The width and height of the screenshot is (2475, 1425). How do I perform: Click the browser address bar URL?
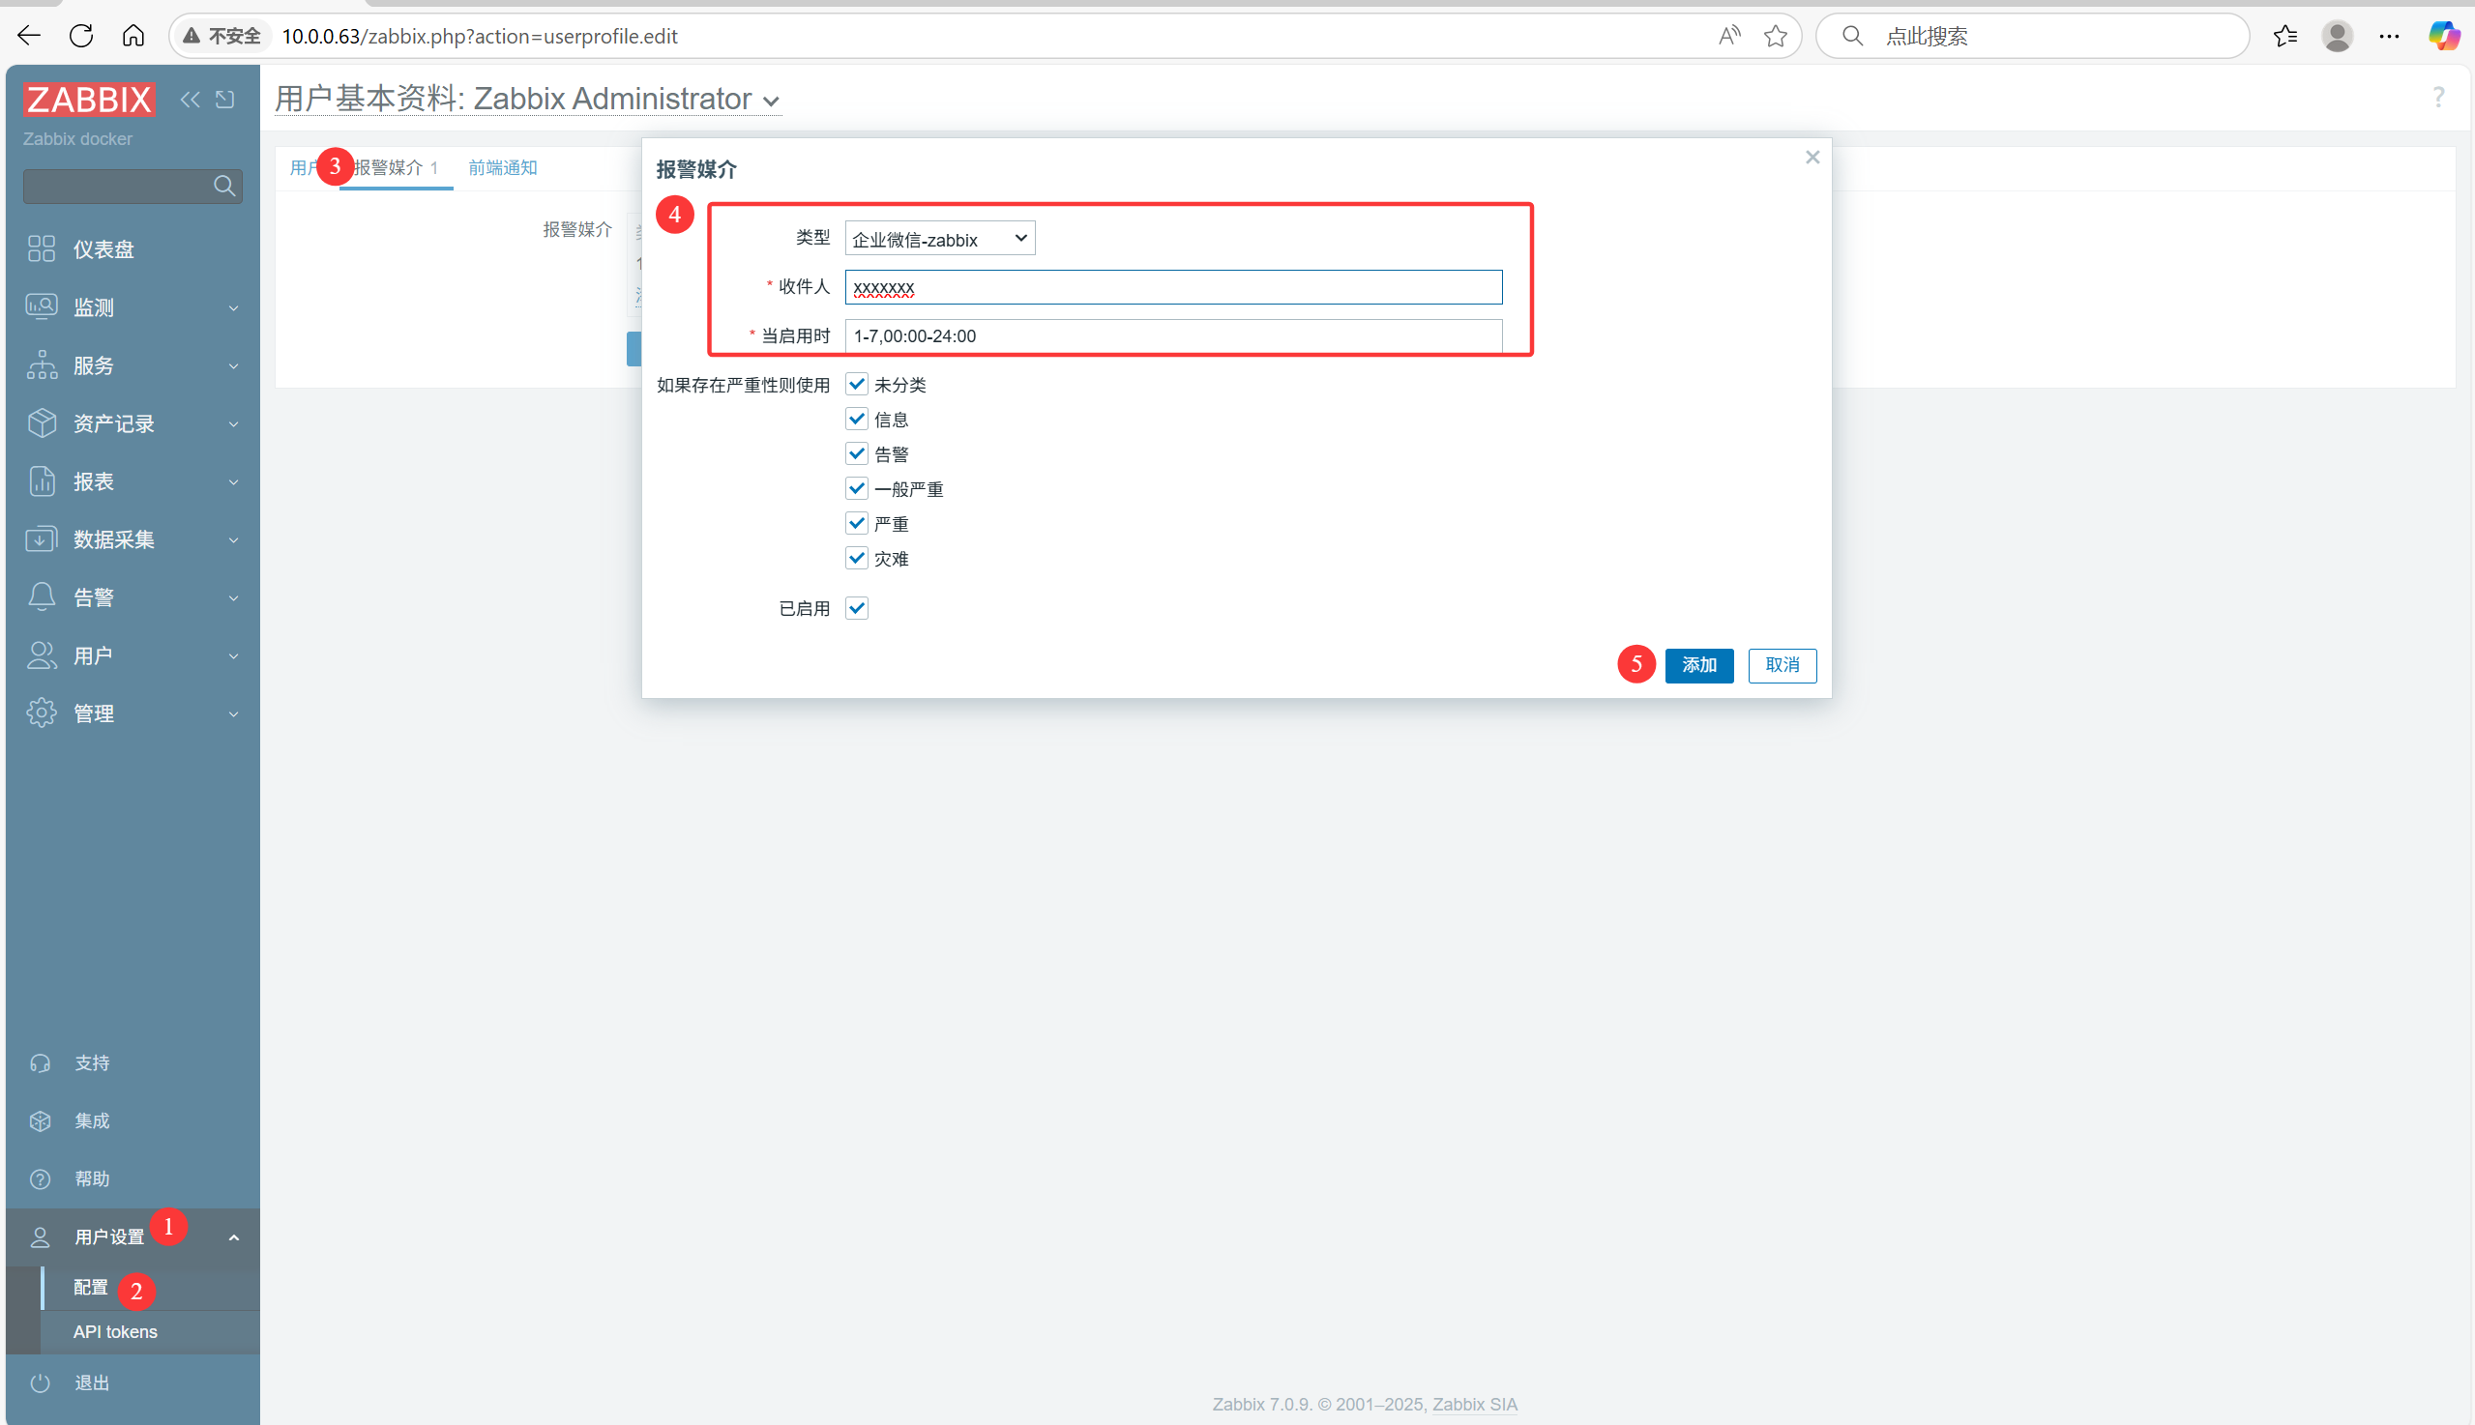tap(480, 36)
